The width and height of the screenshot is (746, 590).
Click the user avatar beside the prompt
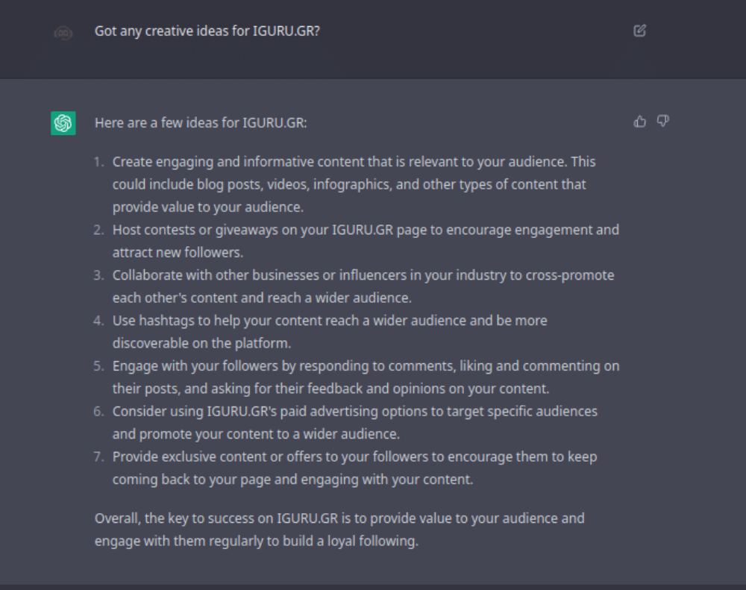[63, 33]
